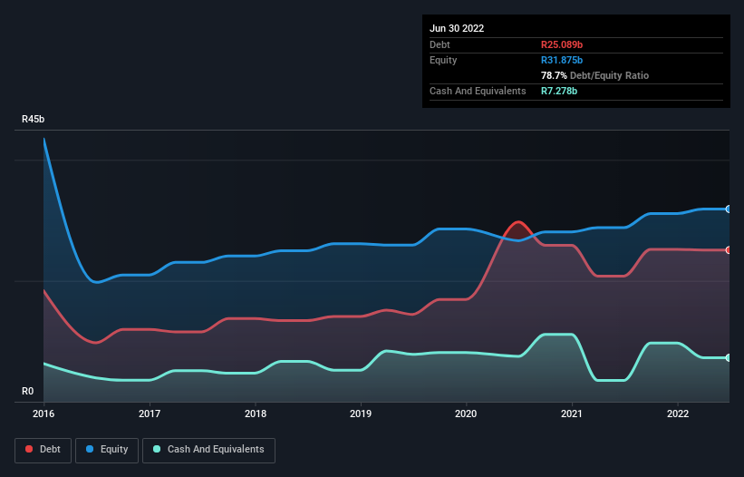This screenshot has height=477, width=744.
Task: Click the 2019 x-axis label
Action: pos(361,414)
